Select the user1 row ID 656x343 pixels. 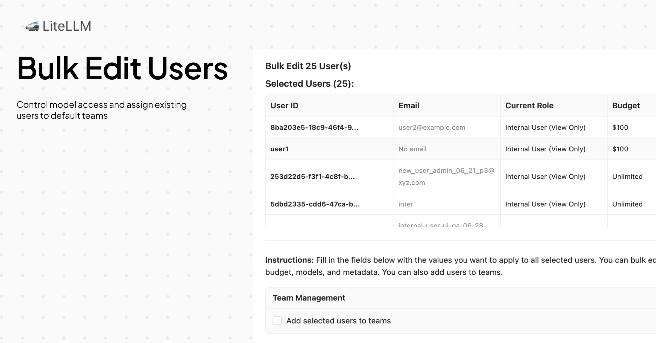279,149
